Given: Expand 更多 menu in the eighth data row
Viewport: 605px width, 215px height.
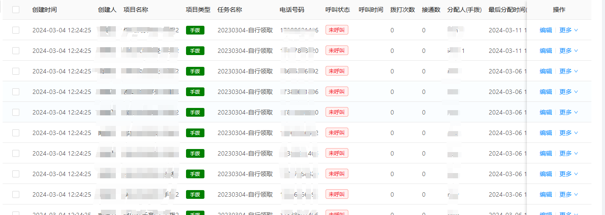Looking at the screenshot, I should pos(569,174).
